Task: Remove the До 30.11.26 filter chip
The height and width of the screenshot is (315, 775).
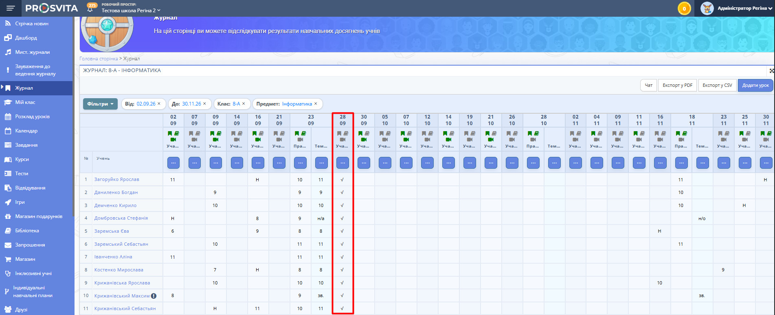Action: (205, 104)
